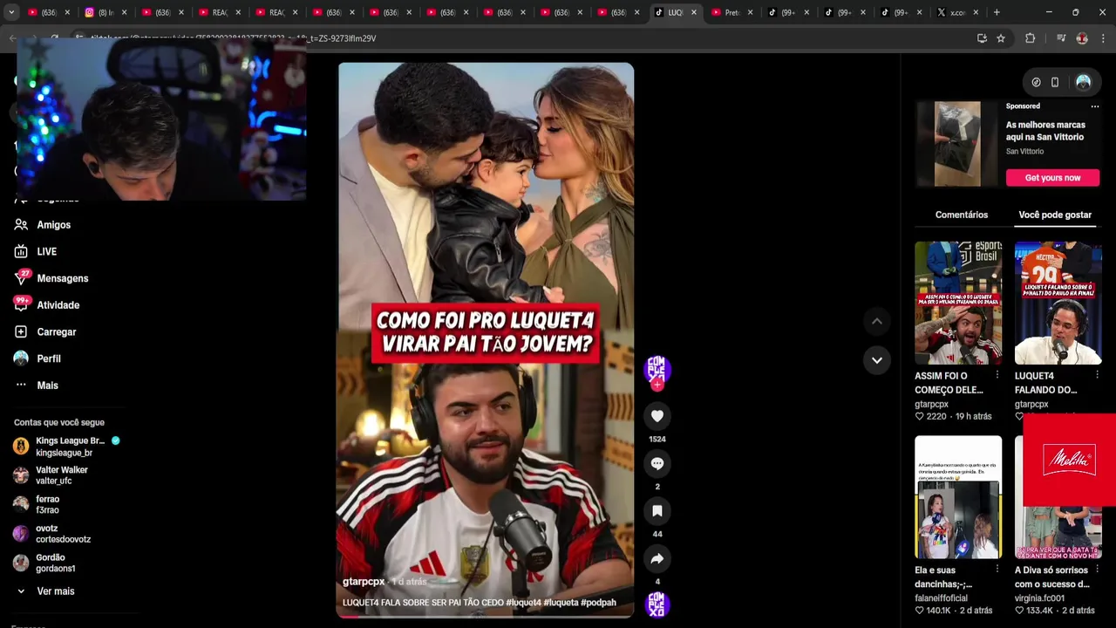Open Ela e suas dancinhas video thumbnail
Image resolution: width=1116 pixels, height=628 pixels.
958,497
